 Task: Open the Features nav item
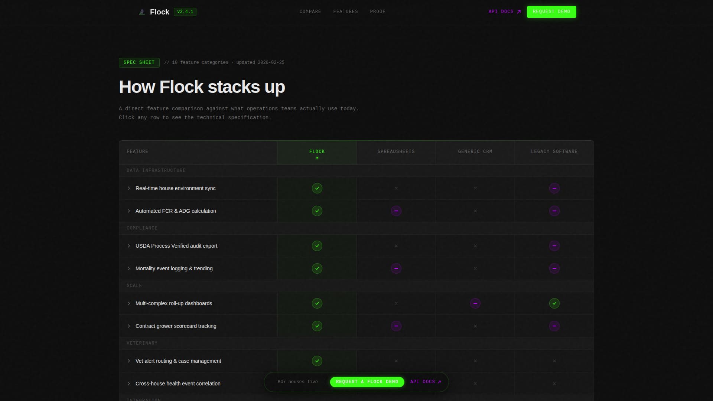345,12
